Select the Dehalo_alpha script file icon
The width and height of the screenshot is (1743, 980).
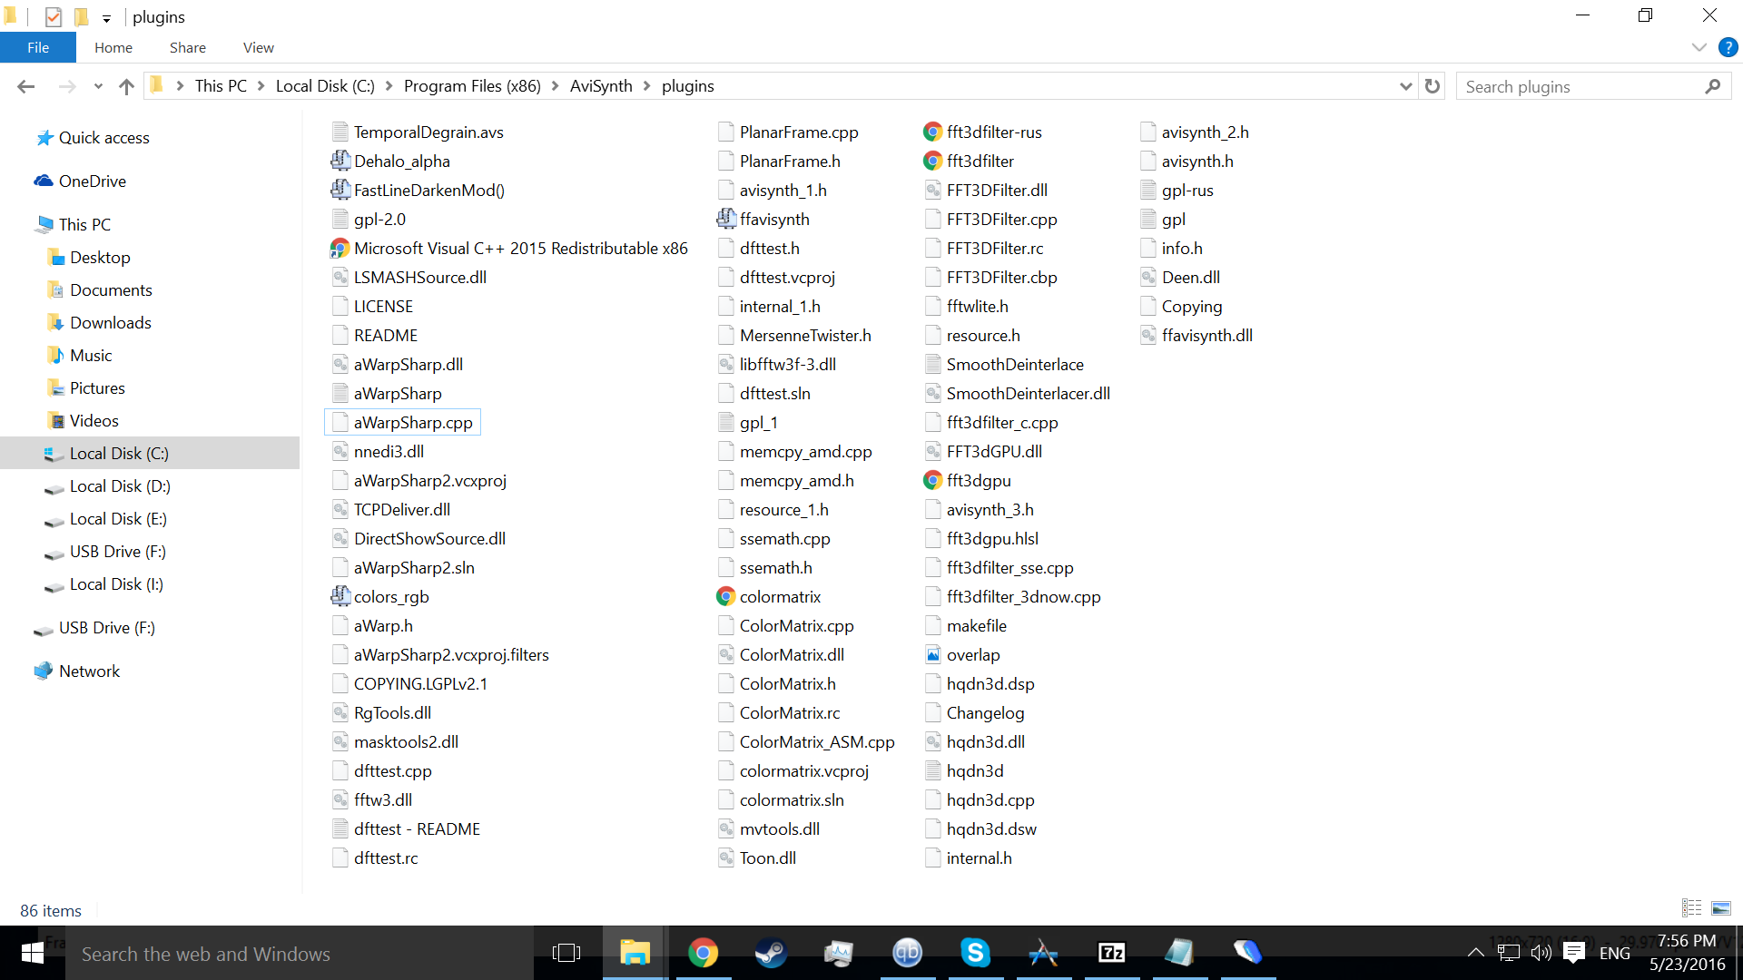340,161
